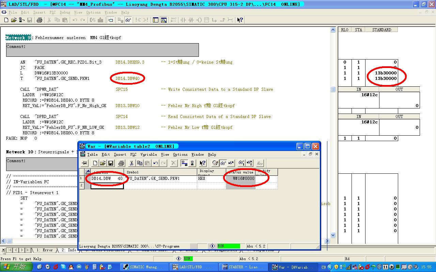Click Help pointer icon in LAD/STL/FBD toolbar
The height and width of the screenshot is (272, 436).
pyautogui.click(x=240, y=20)
